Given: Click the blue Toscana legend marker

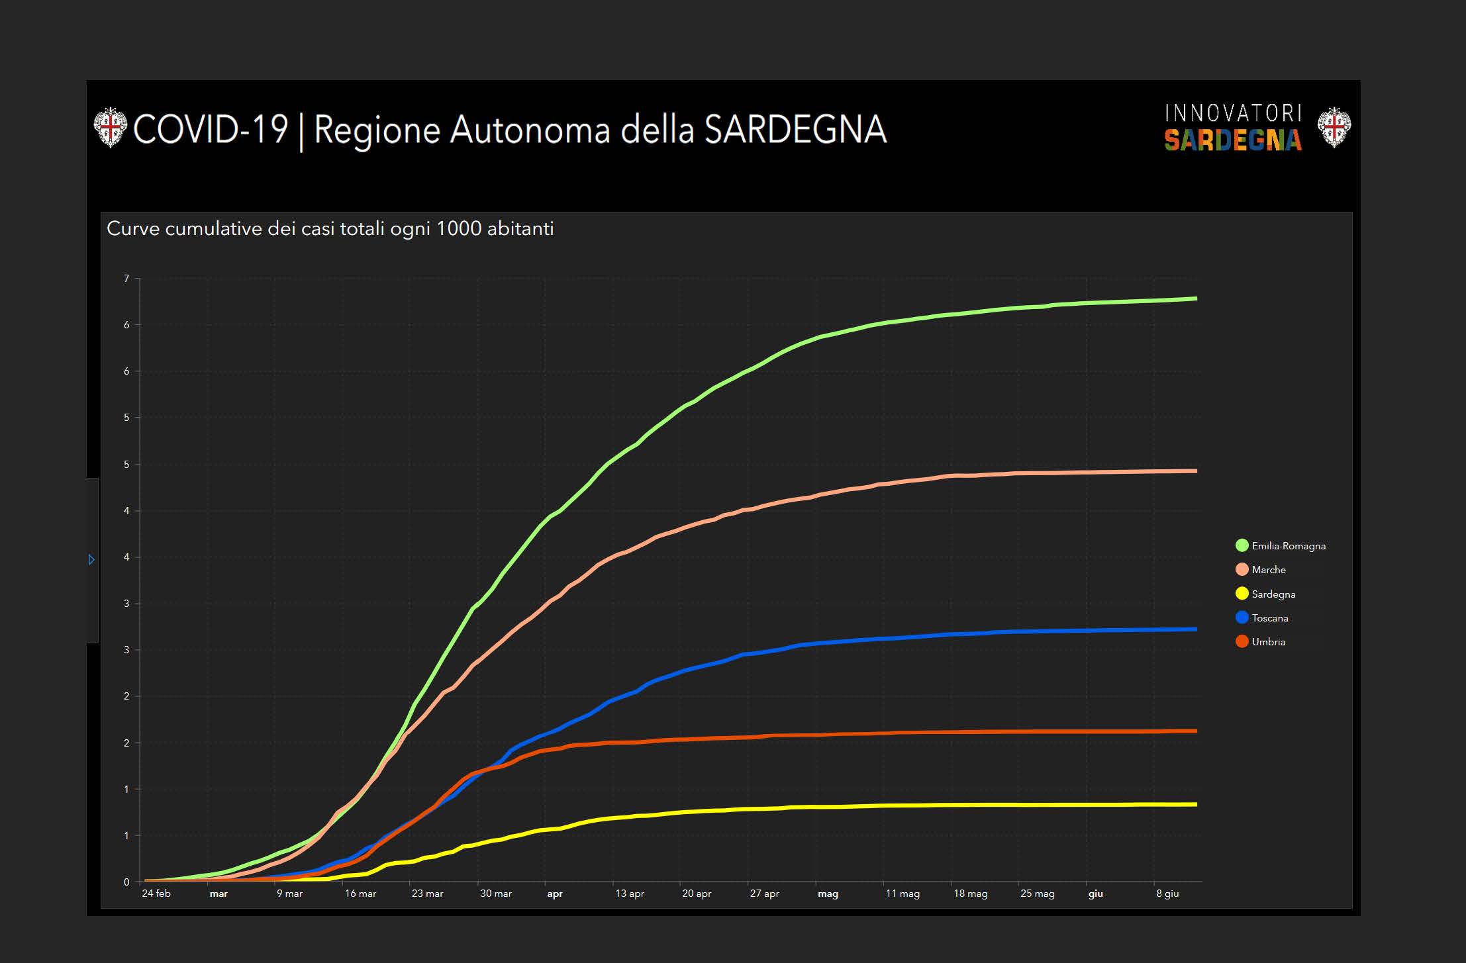Looking at the screenshot, I should (1242, 618).
